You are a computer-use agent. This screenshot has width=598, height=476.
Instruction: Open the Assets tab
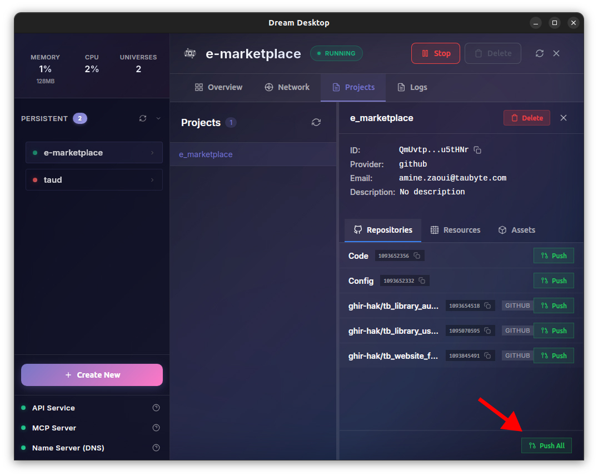click(x=517, y=230)
